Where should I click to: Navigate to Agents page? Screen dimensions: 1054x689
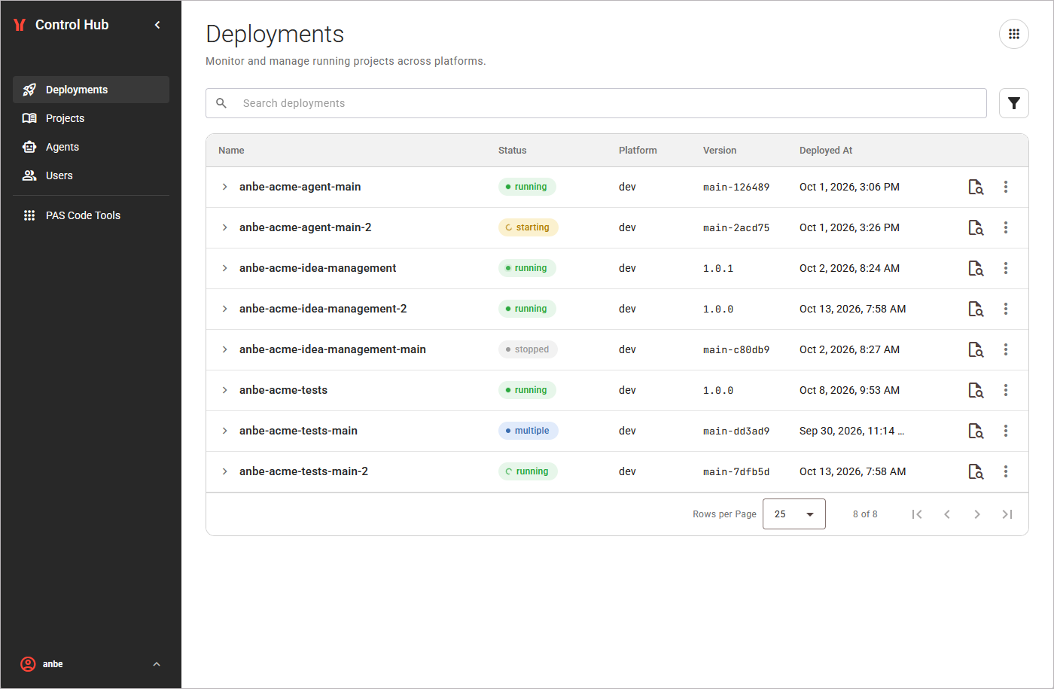(91, 147)
